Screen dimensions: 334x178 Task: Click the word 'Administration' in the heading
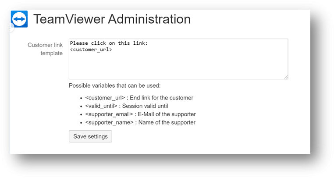tap(149, 19)
